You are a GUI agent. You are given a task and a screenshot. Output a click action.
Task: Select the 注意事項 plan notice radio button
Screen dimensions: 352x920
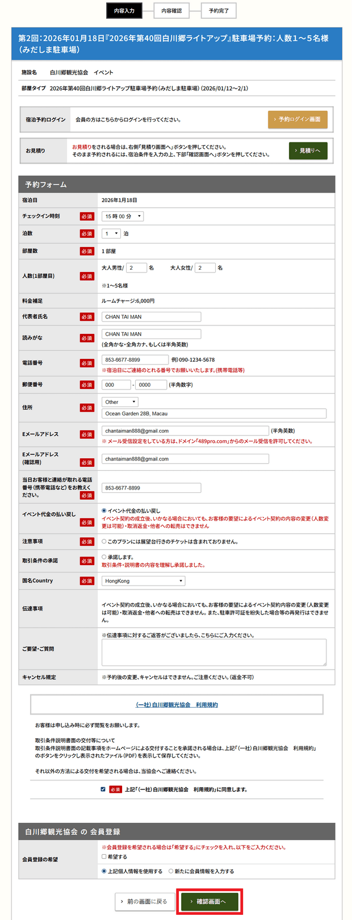coord(104,541)
